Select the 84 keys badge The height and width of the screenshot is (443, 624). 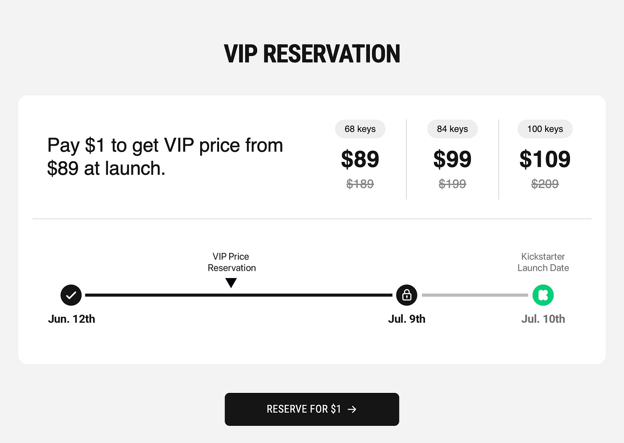[452, 129]
